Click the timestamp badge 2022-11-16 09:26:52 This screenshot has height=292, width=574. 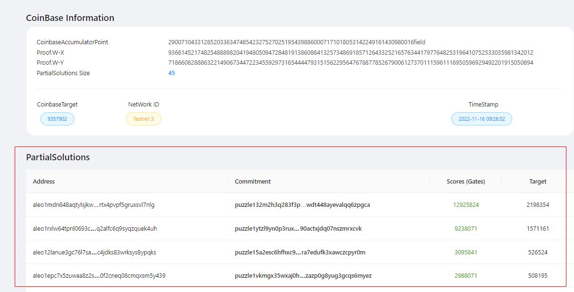pos(482,119)
